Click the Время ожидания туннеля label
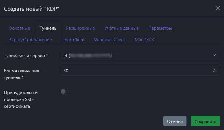Viewport: 224px width, 130px height. [x=21, y=74]
